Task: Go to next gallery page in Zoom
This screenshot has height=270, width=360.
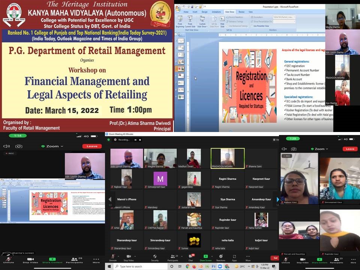Action: point(277,199)
